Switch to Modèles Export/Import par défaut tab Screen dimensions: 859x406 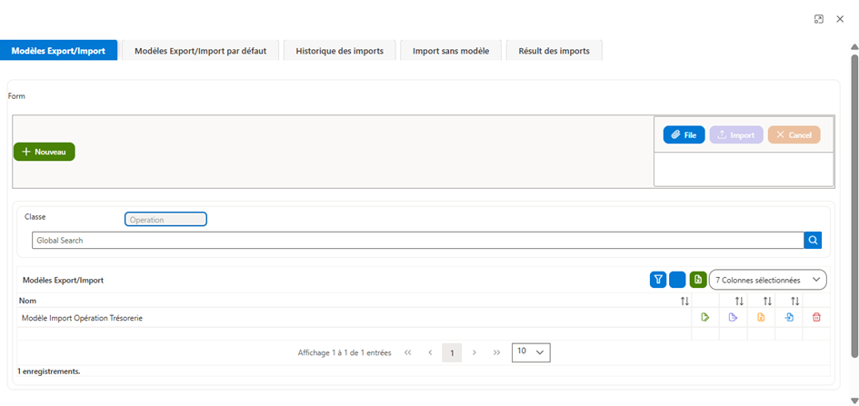(201, 50)
